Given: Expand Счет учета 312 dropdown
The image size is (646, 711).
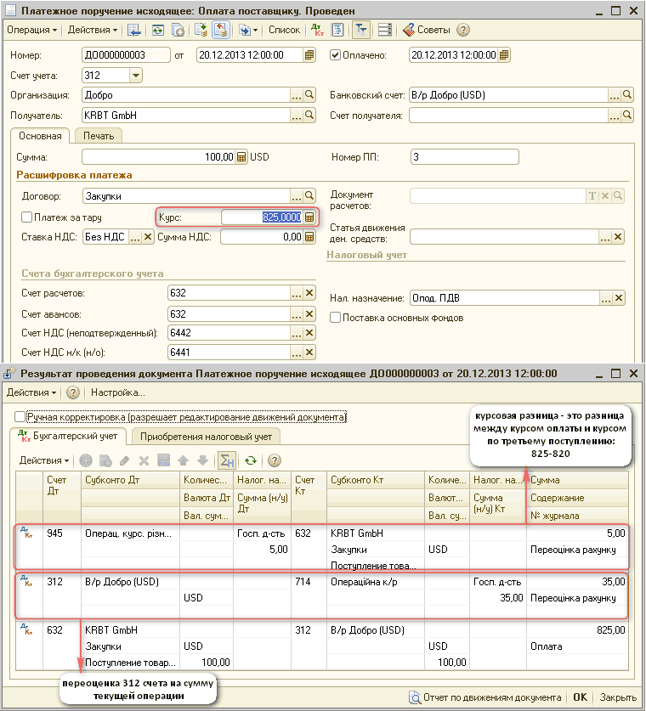Looking at the screenshot, I should coord(136,76).
